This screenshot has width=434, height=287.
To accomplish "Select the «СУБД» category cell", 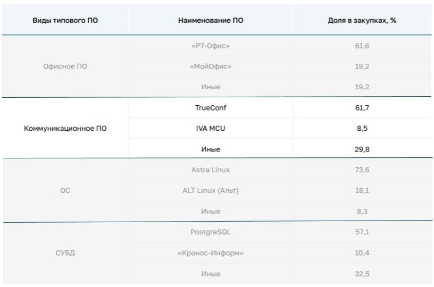I will tap(65, 252).
